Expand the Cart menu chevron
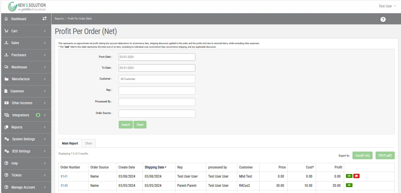 click(x=45, y=31)
